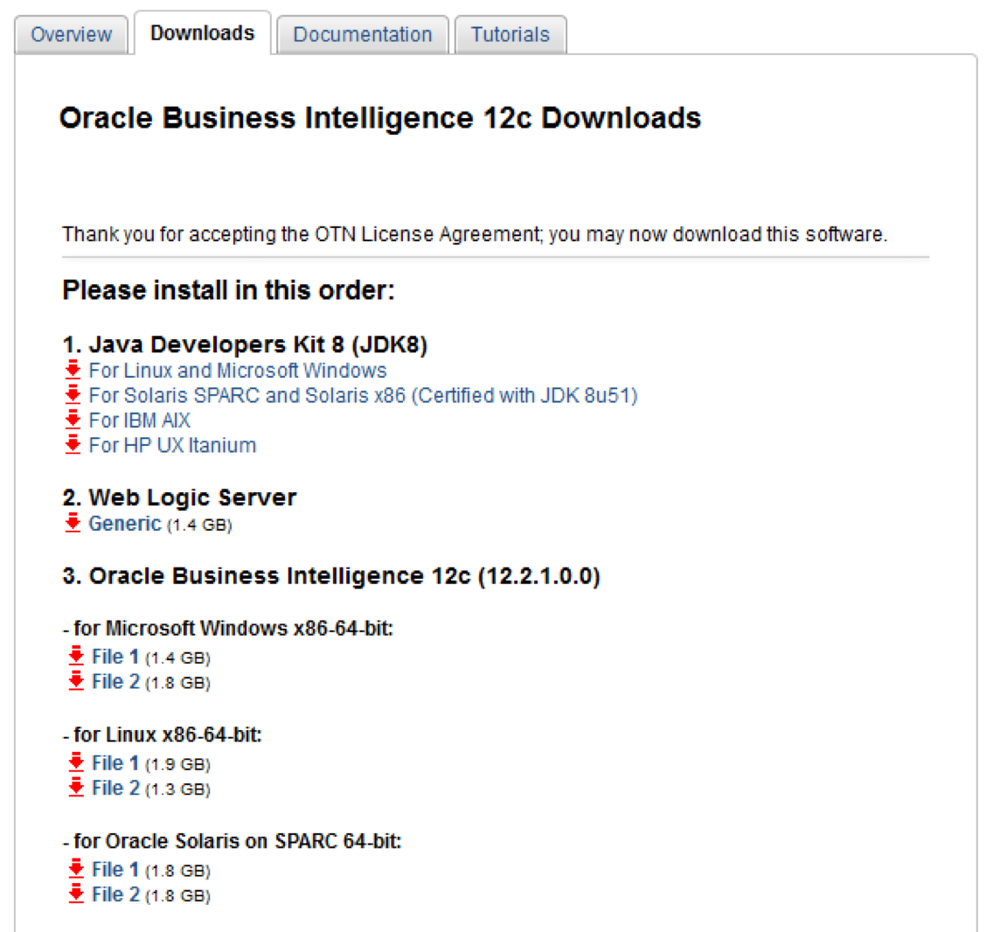Screen dimensions: 1000x932
Task: Open the Overview tab
Action: (x=71, y=34)
